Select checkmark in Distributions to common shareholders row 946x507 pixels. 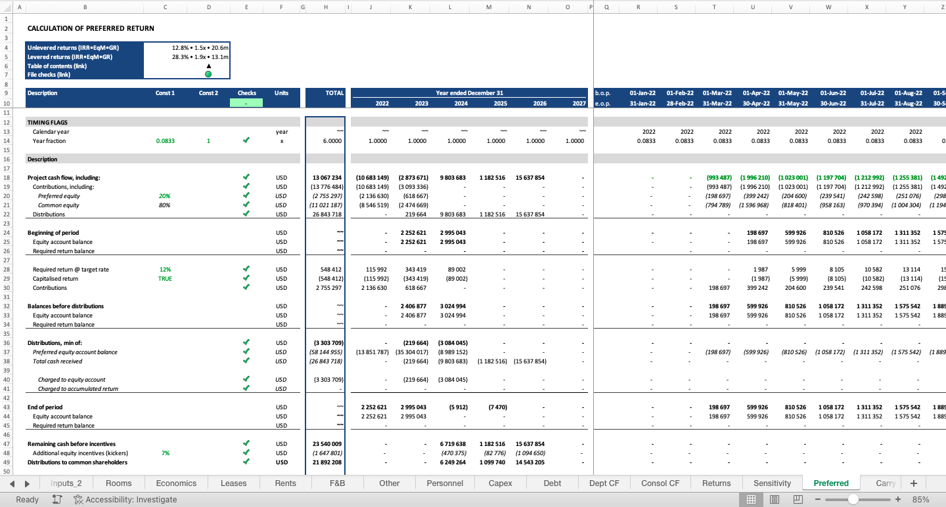pyautogui.click(x=246, y=462)
